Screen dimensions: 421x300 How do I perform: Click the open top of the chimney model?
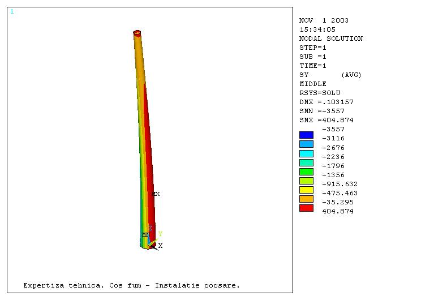[137, 33]
